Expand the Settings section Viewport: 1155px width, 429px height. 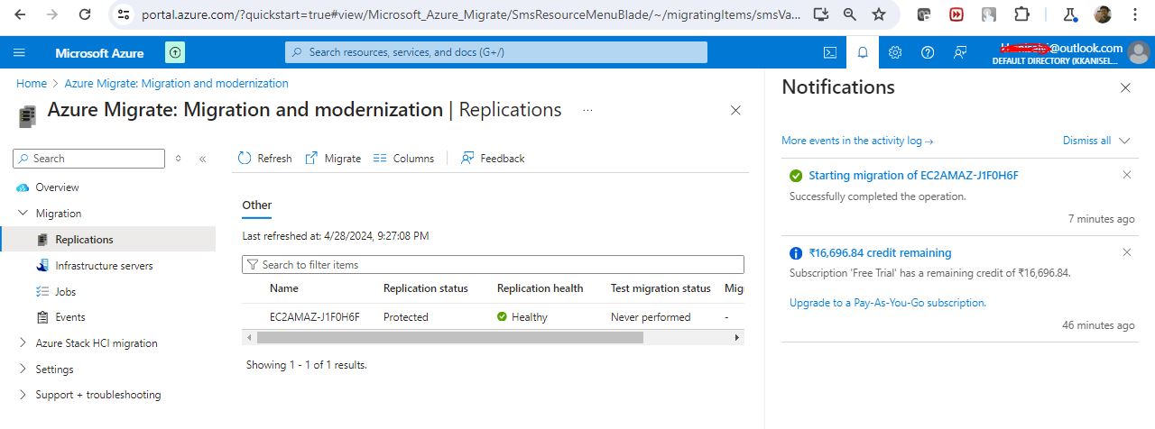tap(23, 370)
